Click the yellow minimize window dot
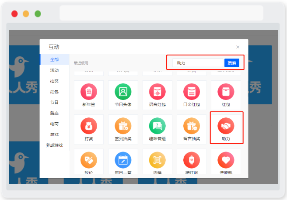This screenshot has width=287, height=200. tap(26, 14)
